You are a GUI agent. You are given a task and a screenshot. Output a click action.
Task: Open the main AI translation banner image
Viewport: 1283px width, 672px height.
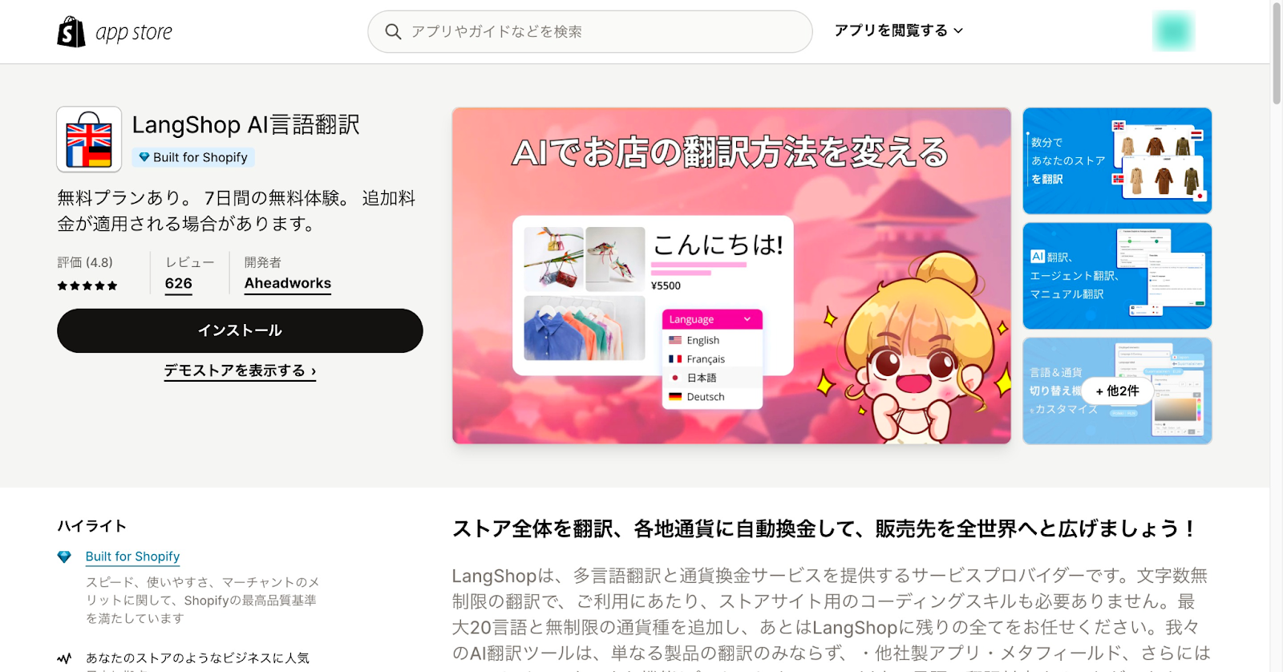click(731, 276)
